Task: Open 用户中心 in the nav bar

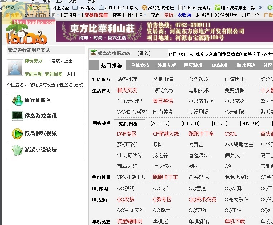Action: point(250,15)
